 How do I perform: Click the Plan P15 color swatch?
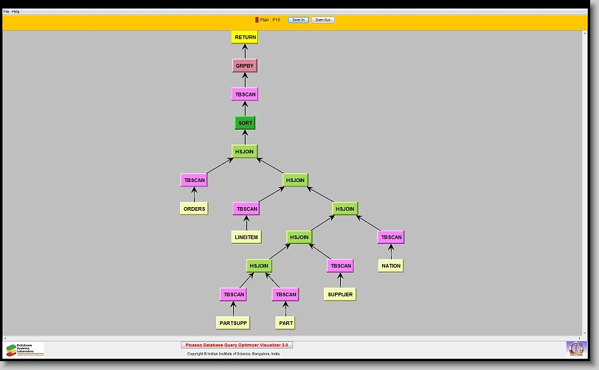(x=257, y=20)
